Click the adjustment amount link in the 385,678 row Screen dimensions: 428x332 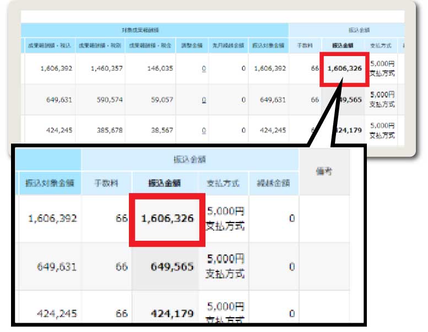click(x=204, y=130)
